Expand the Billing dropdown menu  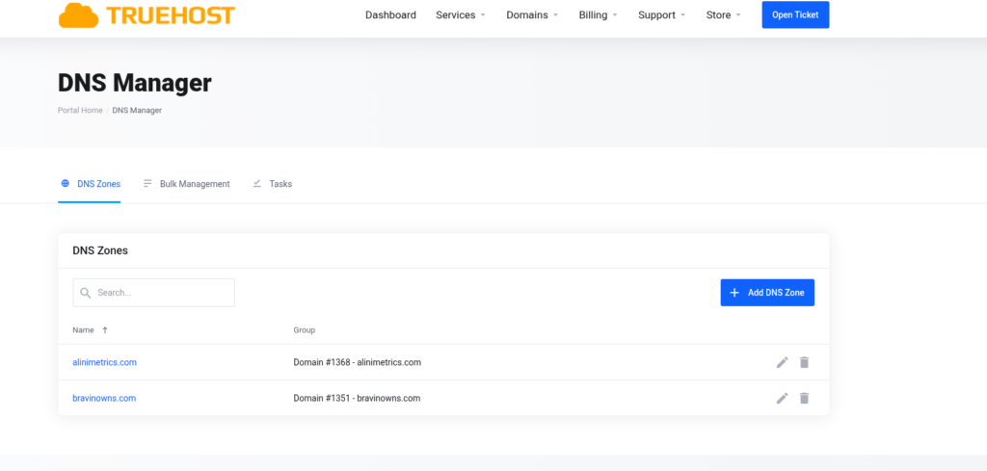pos(598,15)
